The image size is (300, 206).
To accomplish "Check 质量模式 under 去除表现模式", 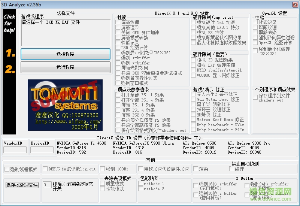I will [102, 184].
